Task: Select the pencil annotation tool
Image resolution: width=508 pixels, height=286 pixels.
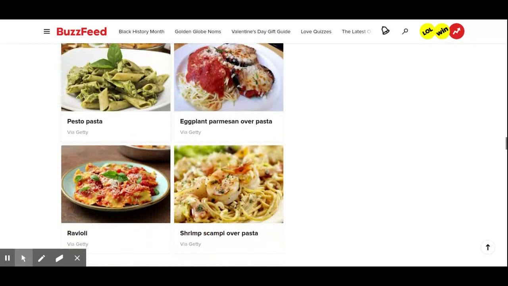Action: coord(41,258)
